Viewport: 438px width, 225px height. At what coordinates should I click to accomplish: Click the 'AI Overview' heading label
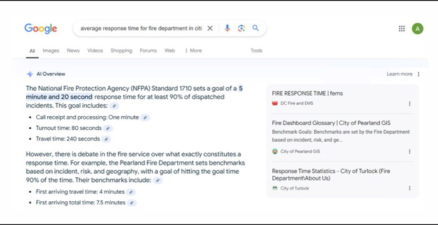[51, 74]
